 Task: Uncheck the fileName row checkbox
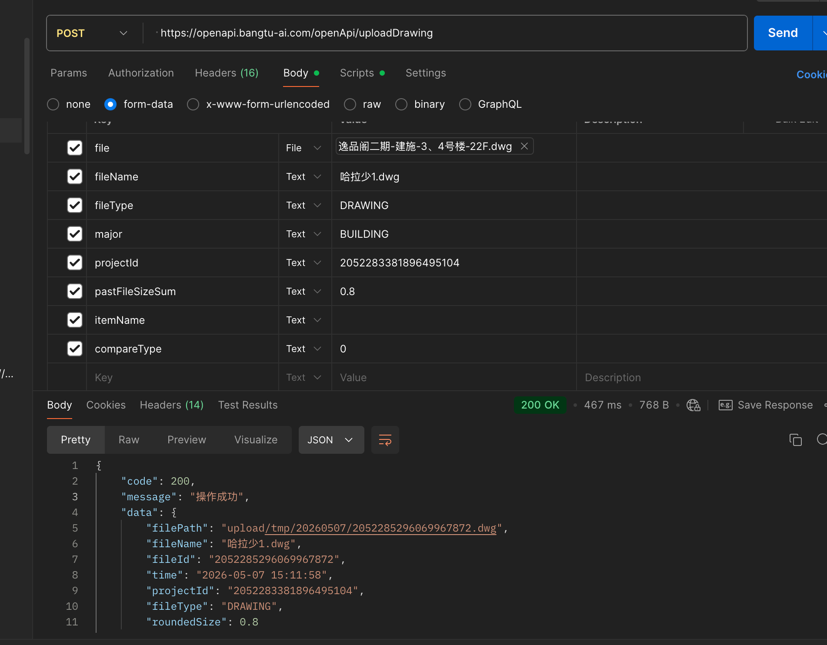pos(75,176)
